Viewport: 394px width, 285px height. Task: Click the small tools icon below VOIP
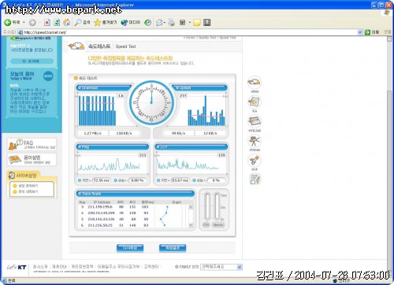[255, 180]
